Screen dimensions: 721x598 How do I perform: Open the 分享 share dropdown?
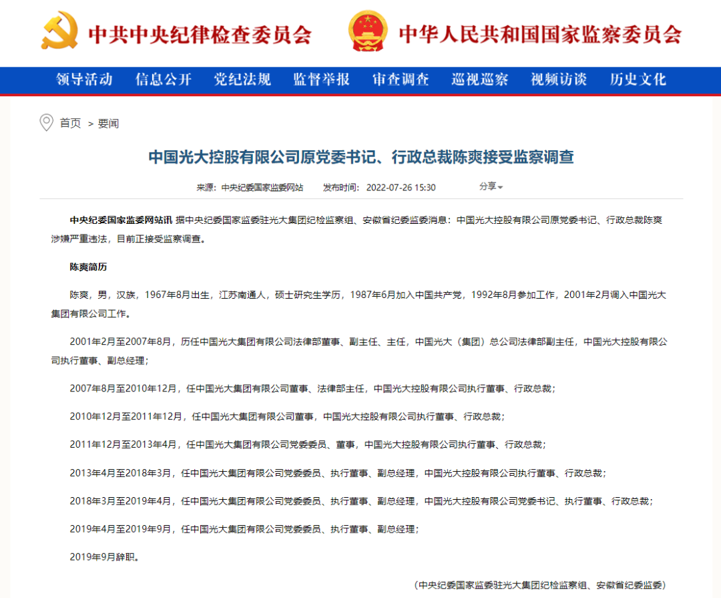491,186
